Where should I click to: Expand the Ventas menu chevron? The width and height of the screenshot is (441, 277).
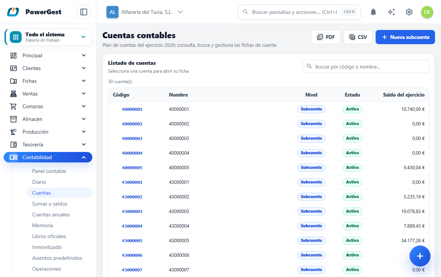pyautogui.click(x=84, y=94)
